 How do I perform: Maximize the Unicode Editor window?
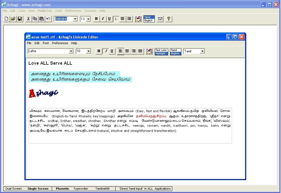click(235, 37)
